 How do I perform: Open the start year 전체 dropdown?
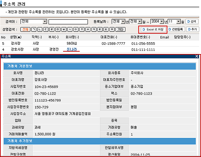point(123,21)
